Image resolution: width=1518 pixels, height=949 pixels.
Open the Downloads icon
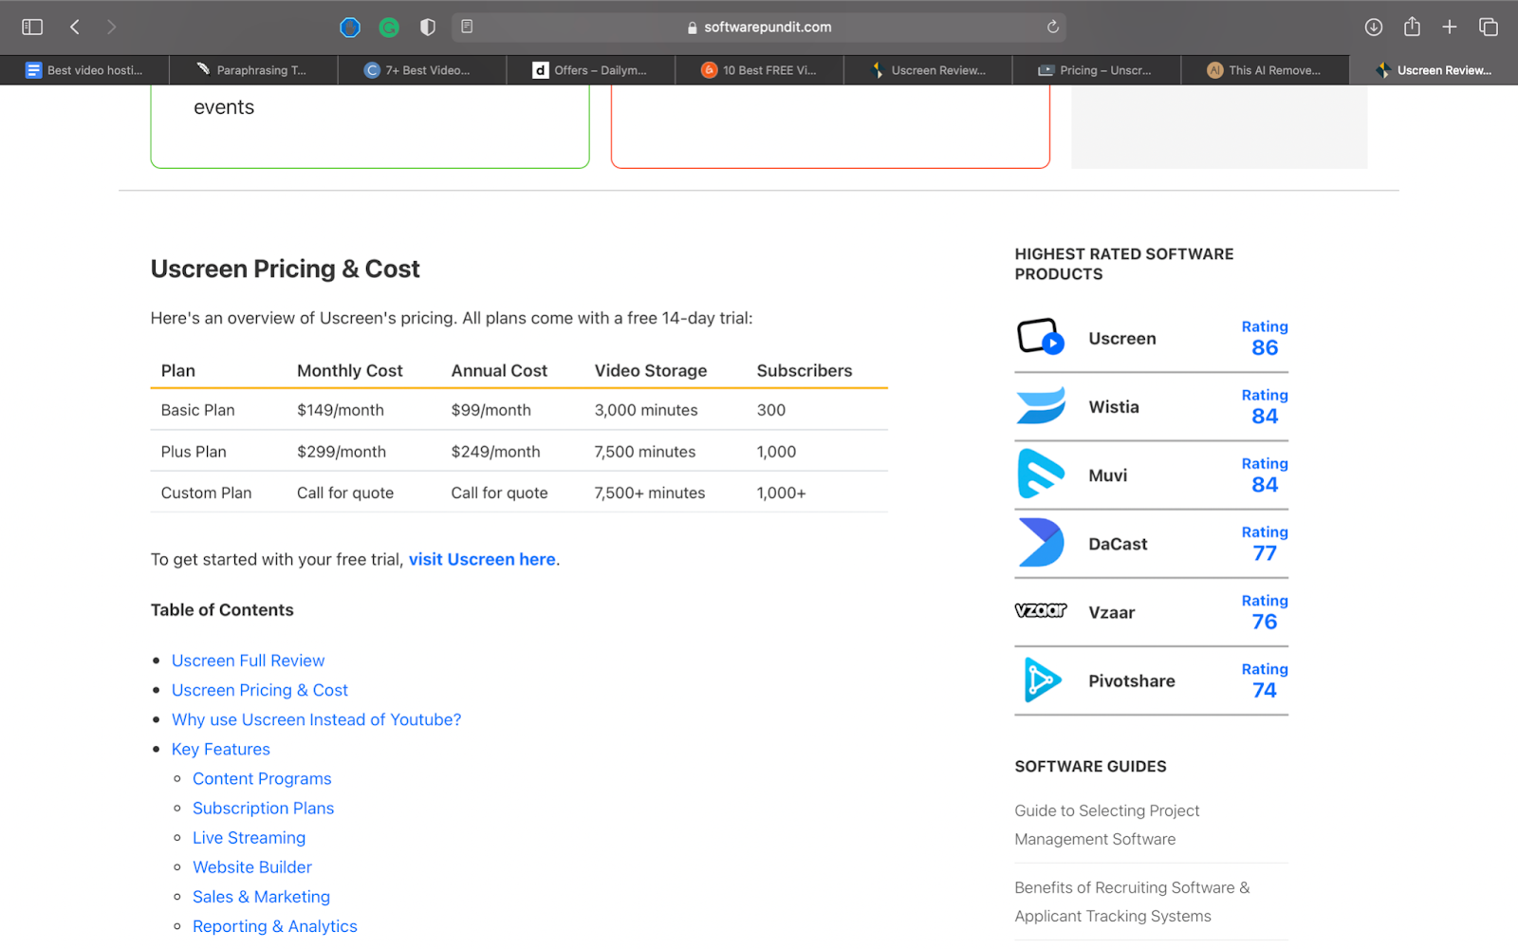1373,27
